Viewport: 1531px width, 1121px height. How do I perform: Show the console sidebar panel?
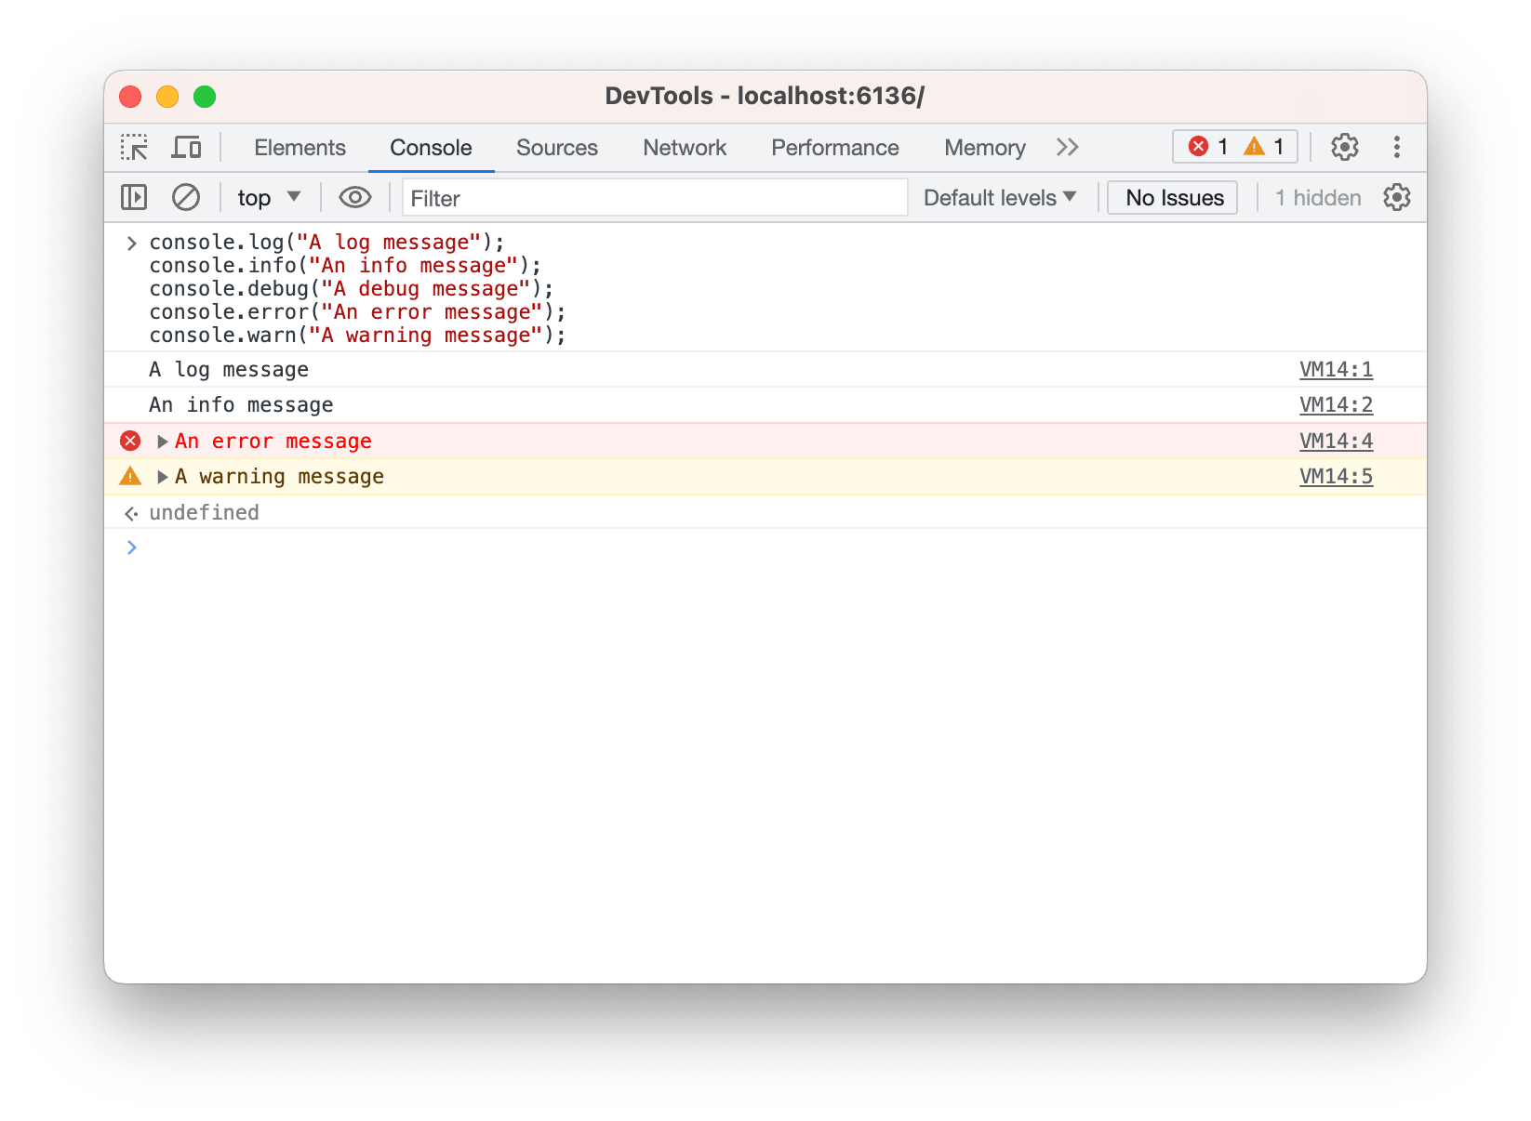(x=133, y=197)
